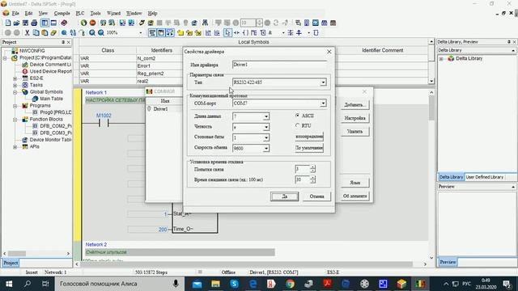518x291 pixels.
Task: Open the File menu
Action: [x=15, y=13]
